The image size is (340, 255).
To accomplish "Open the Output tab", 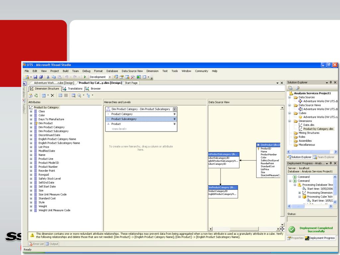I will (x=52, y=244).
